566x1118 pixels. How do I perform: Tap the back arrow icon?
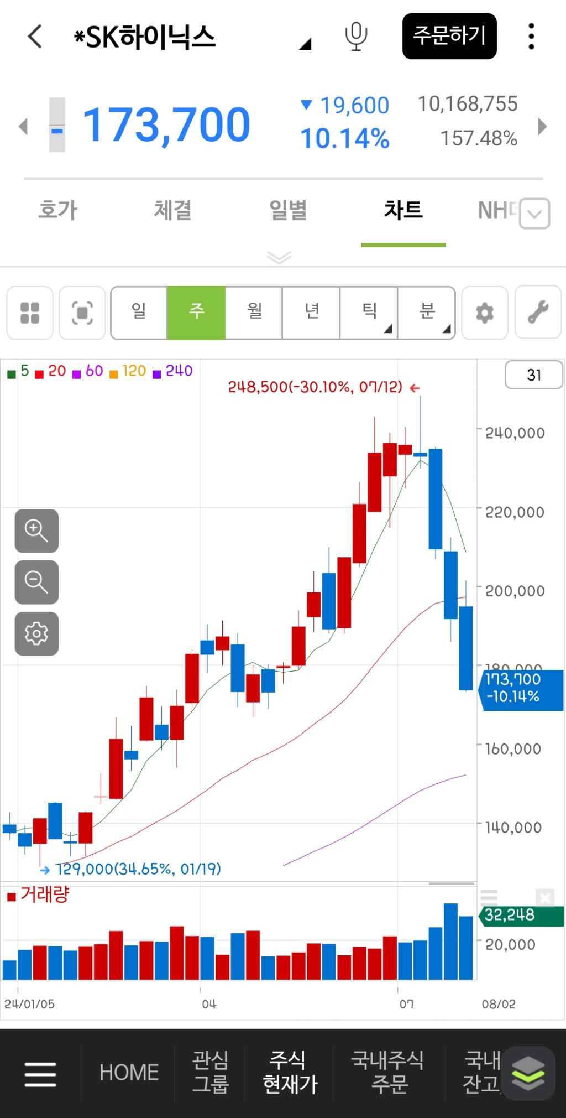click(35, 37)
